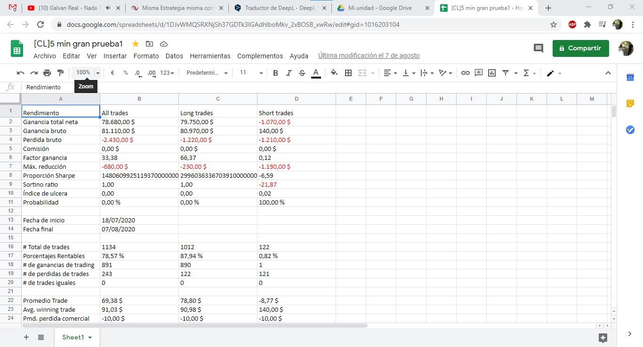Image resolution: width=643 pixels, height=347 pixels.
Task: Print the spreadsheet using the printer icon
Action: (x=47, y=73)
